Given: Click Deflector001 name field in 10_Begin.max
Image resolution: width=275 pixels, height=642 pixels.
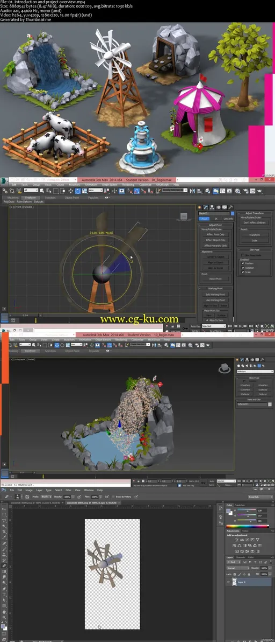Looking at the screenshot, I should 252,404.
